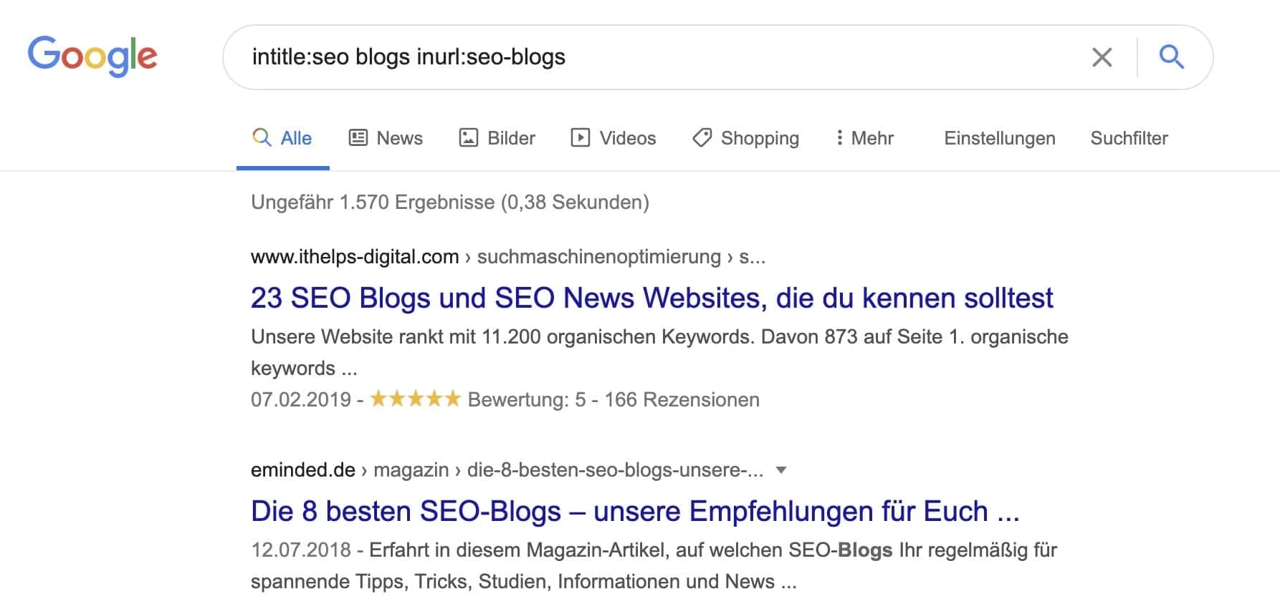Click the five-star rating in the first result
Screen dimensions: 1280x614
[414, 399]
